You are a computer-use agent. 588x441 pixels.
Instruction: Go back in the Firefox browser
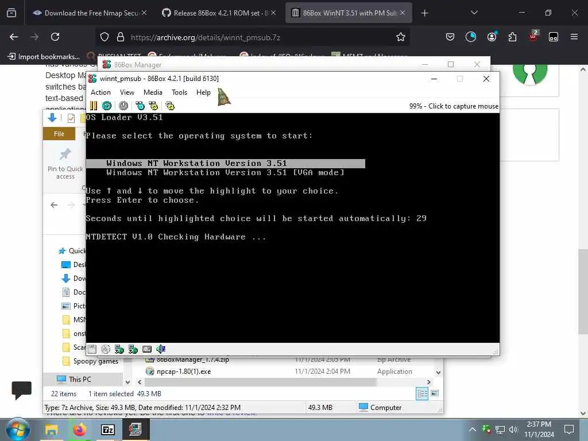tap(14, 37)
